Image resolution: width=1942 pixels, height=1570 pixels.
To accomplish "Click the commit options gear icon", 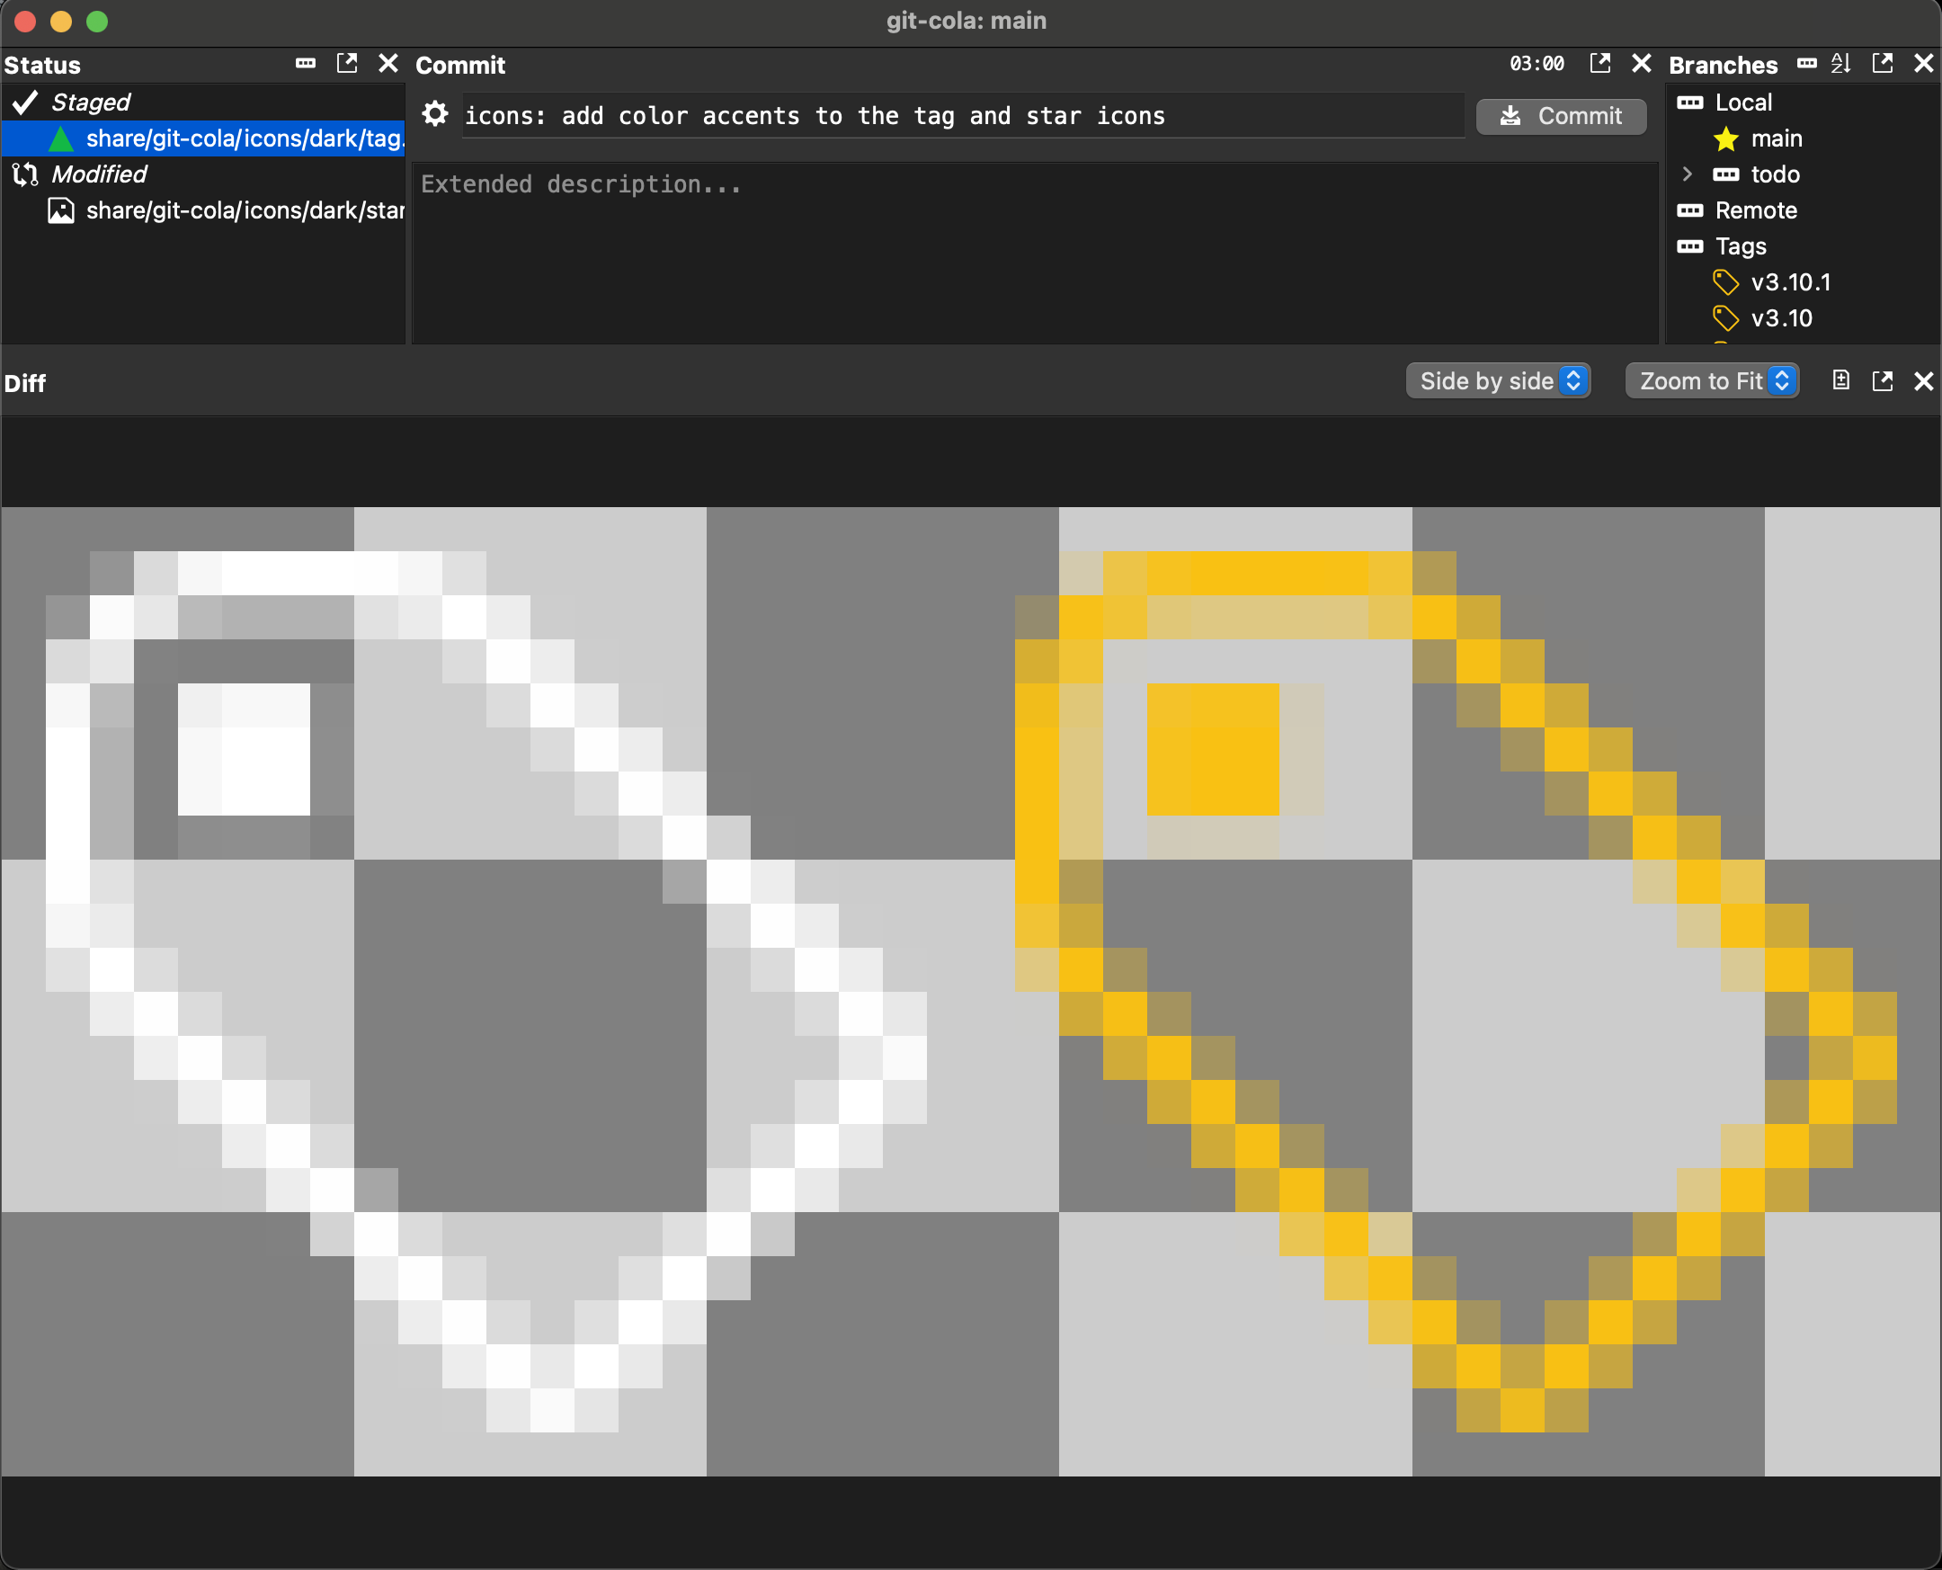I will pyautogui.click(x=435, y=115).
